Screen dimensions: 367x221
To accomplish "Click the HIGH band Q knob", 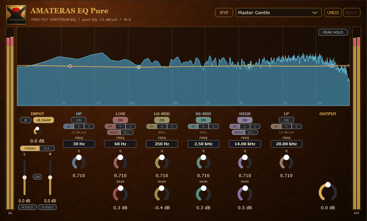I will pos(245,162).
